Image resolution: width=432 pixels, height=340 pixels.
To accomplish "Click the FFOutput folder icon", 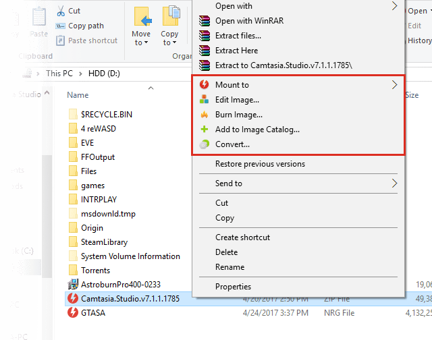I will pyautogui.click(x=73, y=157).
